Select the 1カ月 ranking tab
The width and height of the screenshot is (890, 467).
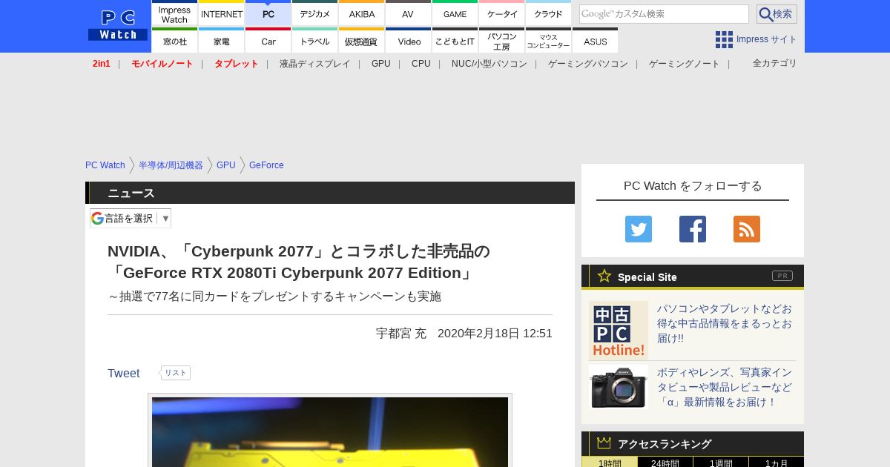777,462
